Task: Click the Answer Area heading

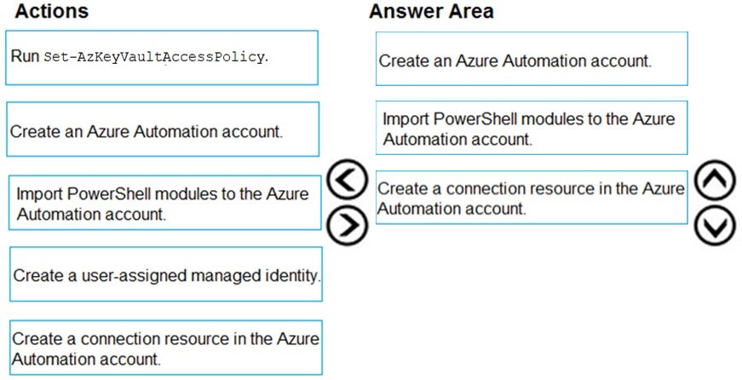Action: pyautogui.click(x=430, y=11)
